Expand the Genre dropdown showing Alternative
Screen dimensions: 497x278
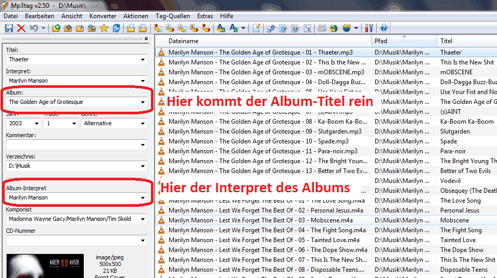143,124
